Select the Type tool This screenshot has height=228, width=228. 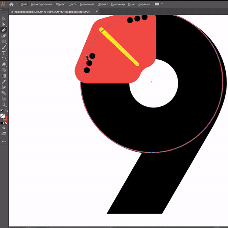4,53
